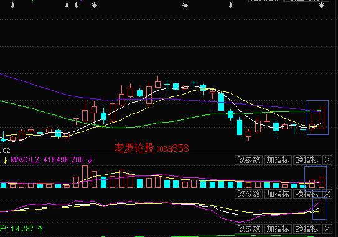Click the up-down arrow marker right of the middle asterisk

click(231, 6)
